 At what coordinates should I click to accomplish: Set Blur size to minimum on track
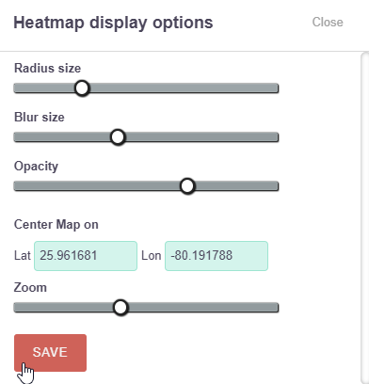[16, 137]
